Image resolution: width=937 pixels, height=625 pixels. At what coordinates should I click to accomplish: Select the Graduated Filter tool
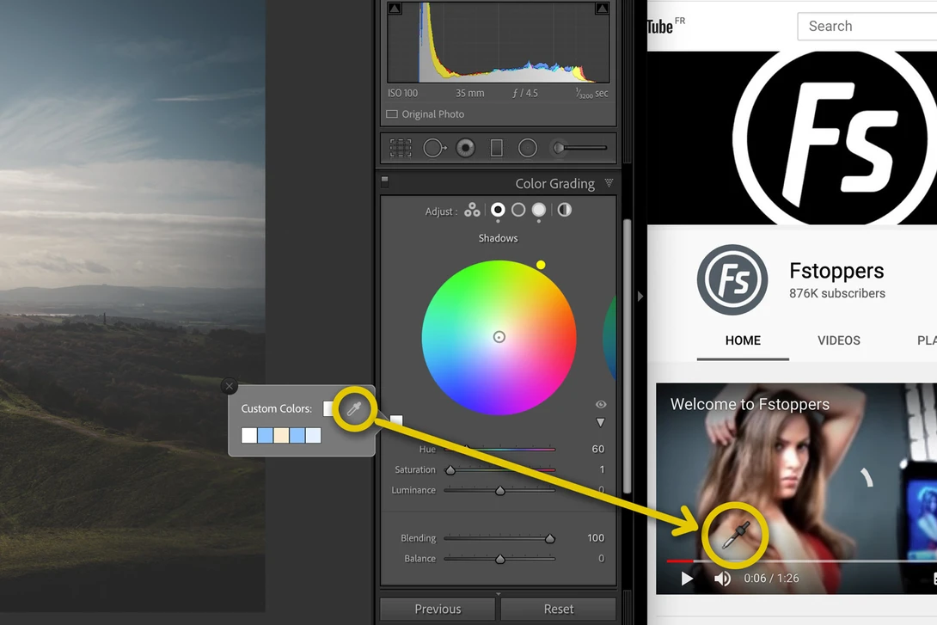[x=497, y=148]
